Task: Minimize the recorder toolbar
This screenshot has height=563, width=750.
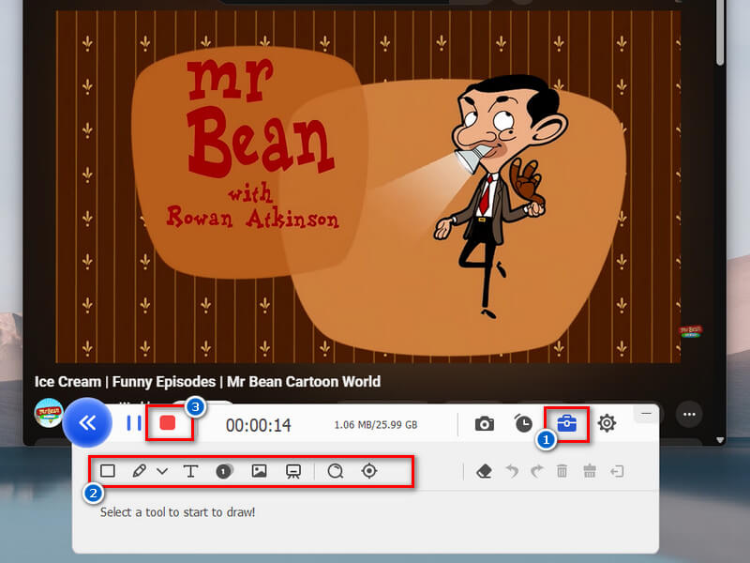Action: coord(646,414)
